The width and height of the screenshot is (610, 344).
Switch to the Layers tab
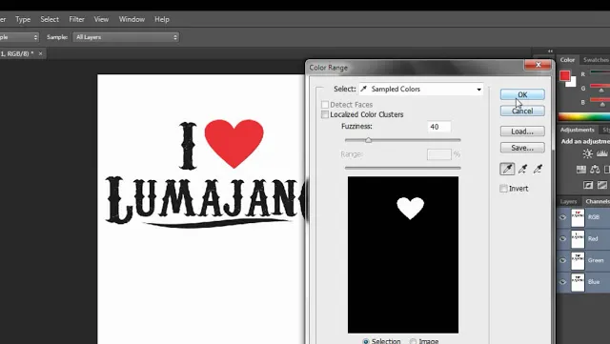(568, 202)
